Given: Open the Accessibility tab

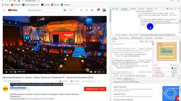Looking at the screenshot, I should click(159, 38).
